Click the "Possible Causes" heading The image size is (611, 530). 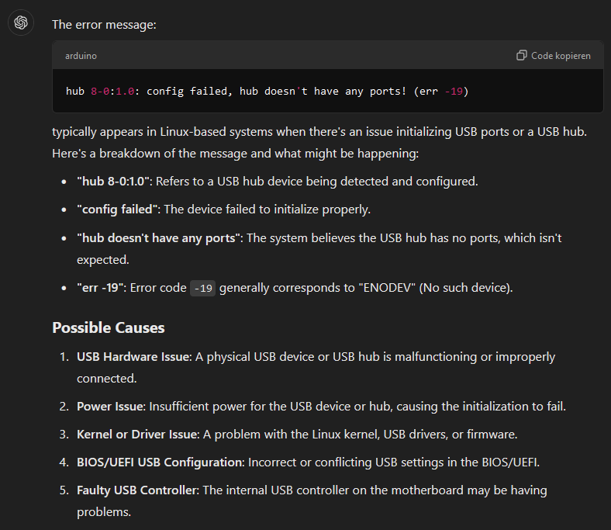point(108,327)
